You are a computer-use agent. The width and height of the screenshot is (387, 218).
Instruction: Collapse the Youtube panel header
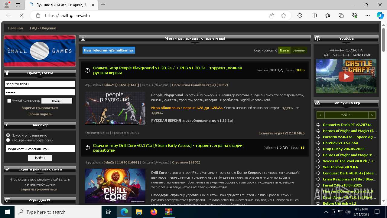(346, 38)
